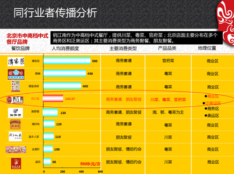Click the 湘鄂情 brand logo

point(15,113)
